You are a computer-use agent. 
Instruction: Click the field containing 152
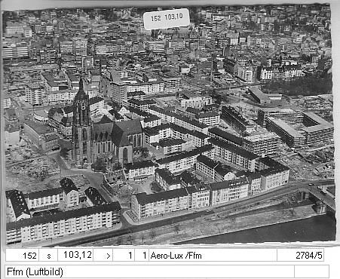[x=22, y=255]
